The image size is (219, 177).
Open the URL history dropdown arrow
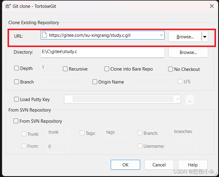(x=161, y=35)
